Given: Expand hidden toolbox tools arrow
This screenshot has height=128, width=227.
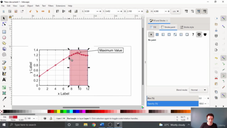Looking at the screenshot, I should (x=4, y=106).
